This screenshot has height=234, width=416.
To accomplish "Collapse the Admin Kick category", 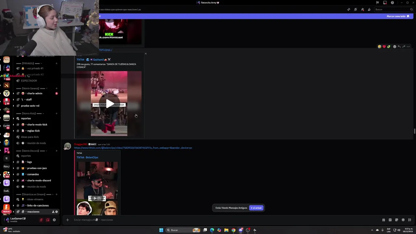I will [30, 113].
